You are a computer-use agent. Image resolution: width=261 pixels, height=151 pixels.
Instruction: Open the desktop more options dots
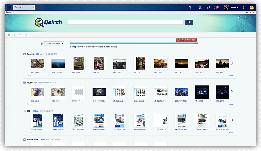(244, 8)
